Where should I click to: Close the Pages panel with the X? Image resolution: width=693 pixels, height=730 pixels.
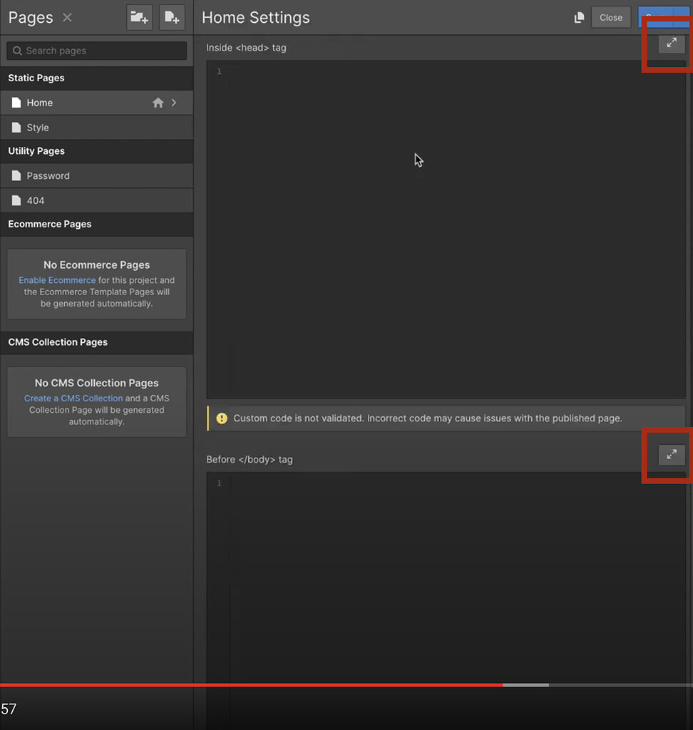click(x=66, y=18)
